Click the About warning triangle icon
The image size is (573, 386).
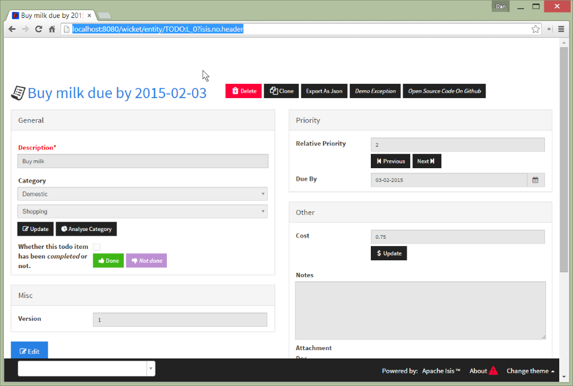pos(493,371)
